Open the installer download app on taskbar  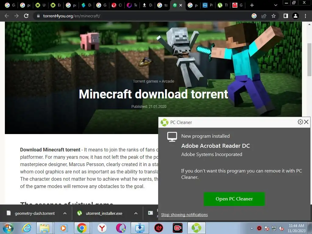tap(140, 228)
